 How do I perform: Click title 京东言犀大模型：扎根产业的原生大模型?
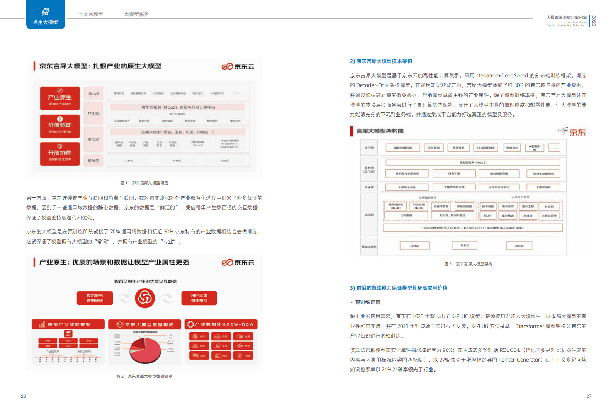[x=100, y=66]
